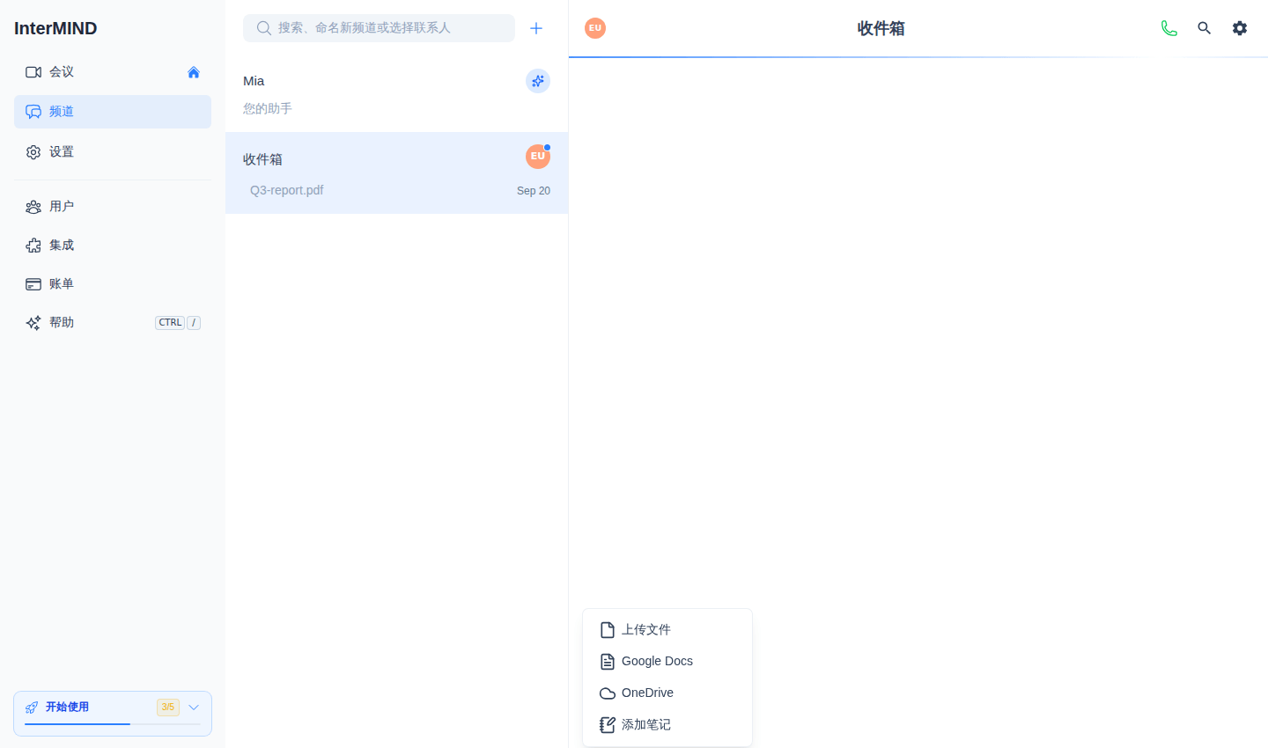Click the search field for channels or contacts
The height and width of the screenshot is (748, 1268).
point(379,28)
